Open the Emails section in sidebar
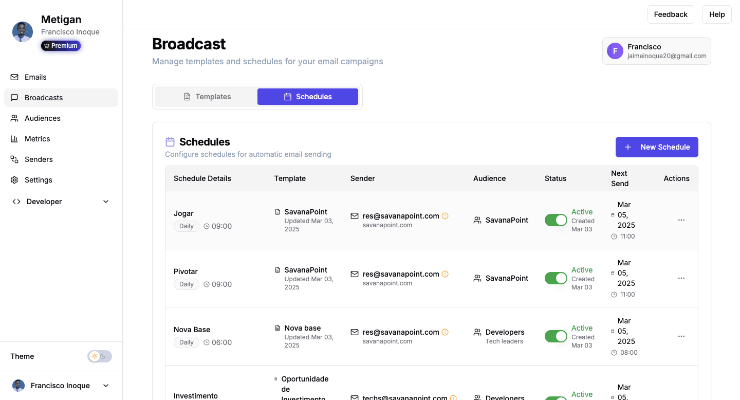Screen dimensions: 740x400 [x=61, y=77]
